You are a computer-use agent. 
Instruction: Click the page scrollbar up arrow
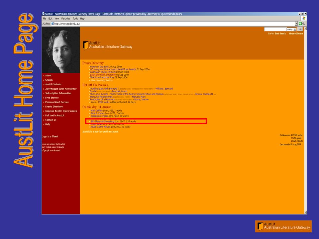[x=305, y=29]
